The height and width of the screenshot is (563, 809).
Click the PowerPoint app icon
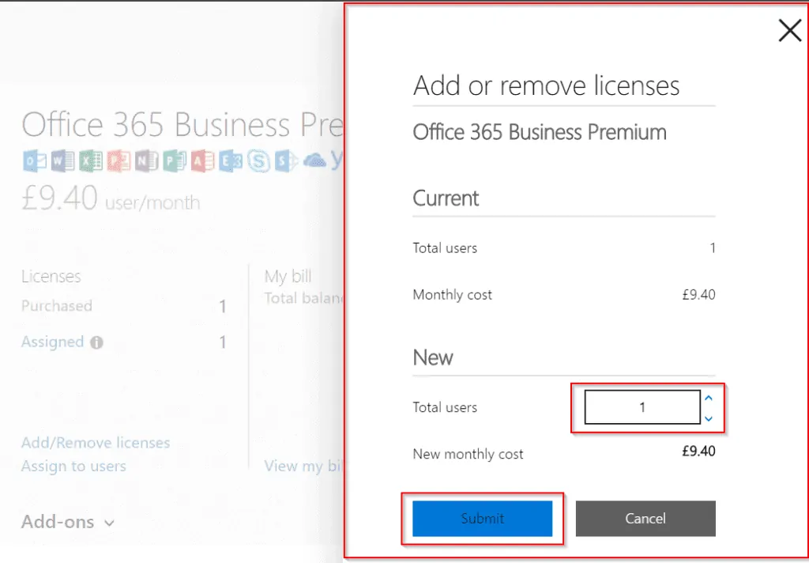(119, 161)
